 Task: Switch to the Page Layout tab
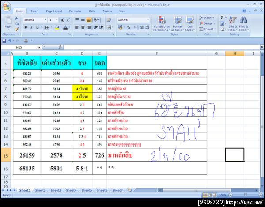coord(54,11)
